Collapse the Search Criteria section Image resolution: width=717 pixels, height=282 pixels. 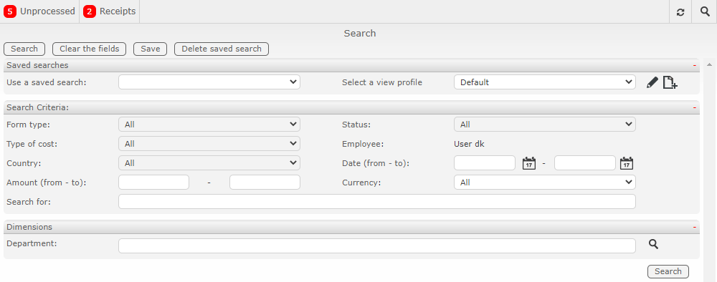click(x=694, y=107)
